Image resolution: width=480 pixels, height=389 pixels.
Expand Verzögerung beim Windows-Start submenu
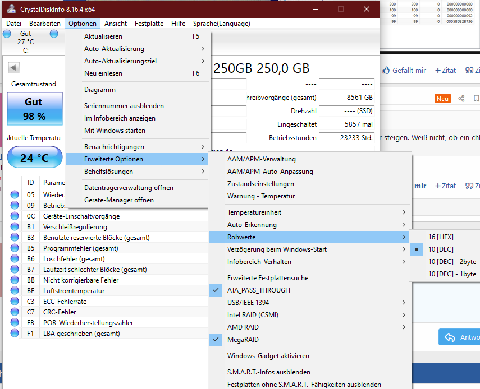[310, 249]
